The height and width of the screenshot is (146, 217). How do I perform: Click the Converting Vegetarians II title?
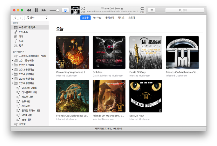click(x=71, y=72)
